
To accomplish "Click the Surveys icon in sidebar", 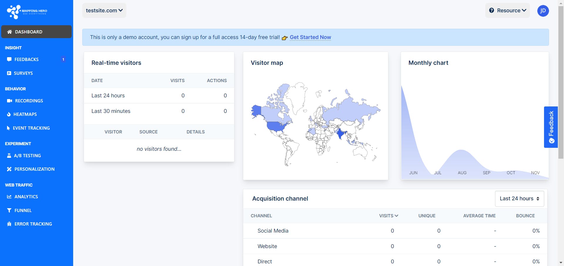I will tap(9, 73).
